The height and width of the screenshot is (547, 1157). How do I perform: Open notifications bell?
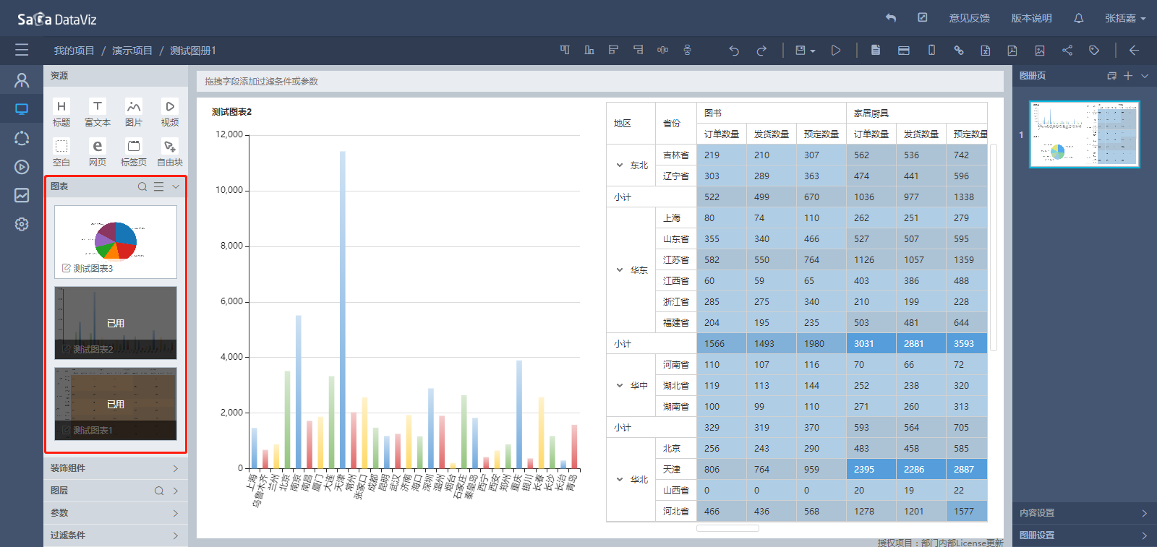point(1079,18)
